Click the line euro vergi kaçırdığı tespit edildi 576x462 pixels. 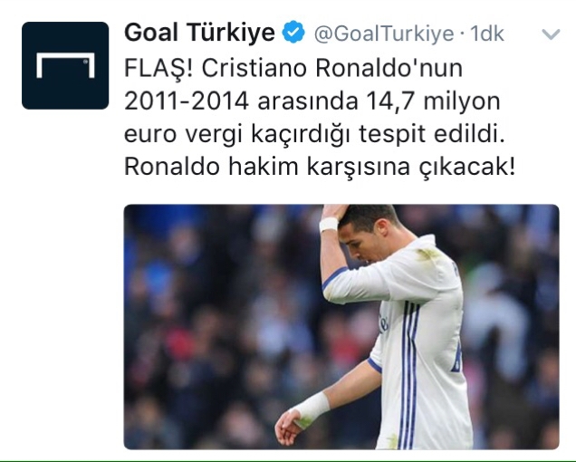pos(315,134)
